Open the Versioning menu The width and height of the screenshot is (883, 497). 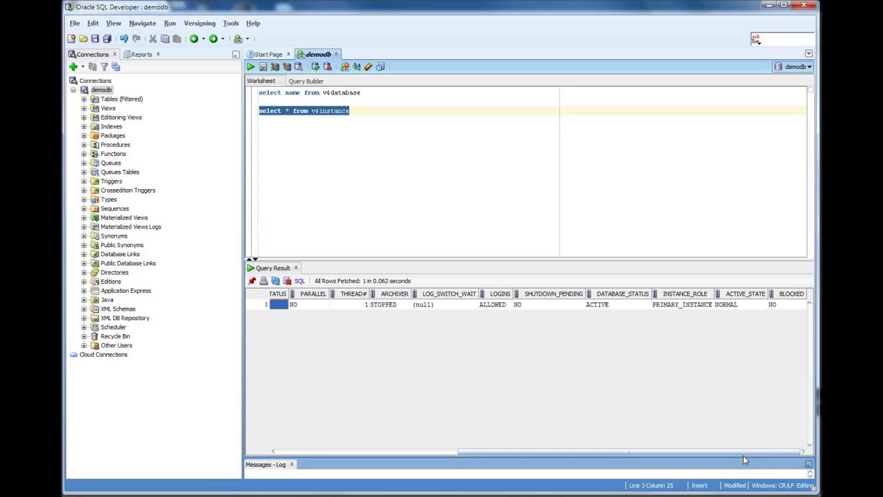click(x=199, y=23)
